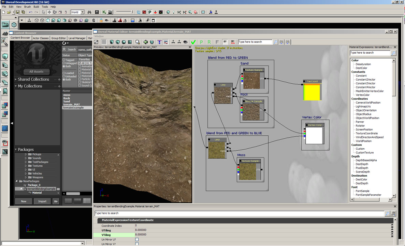Open the World coordinate system dropdown
This screenshot has height=246, width=405.
tap(82, 12)
